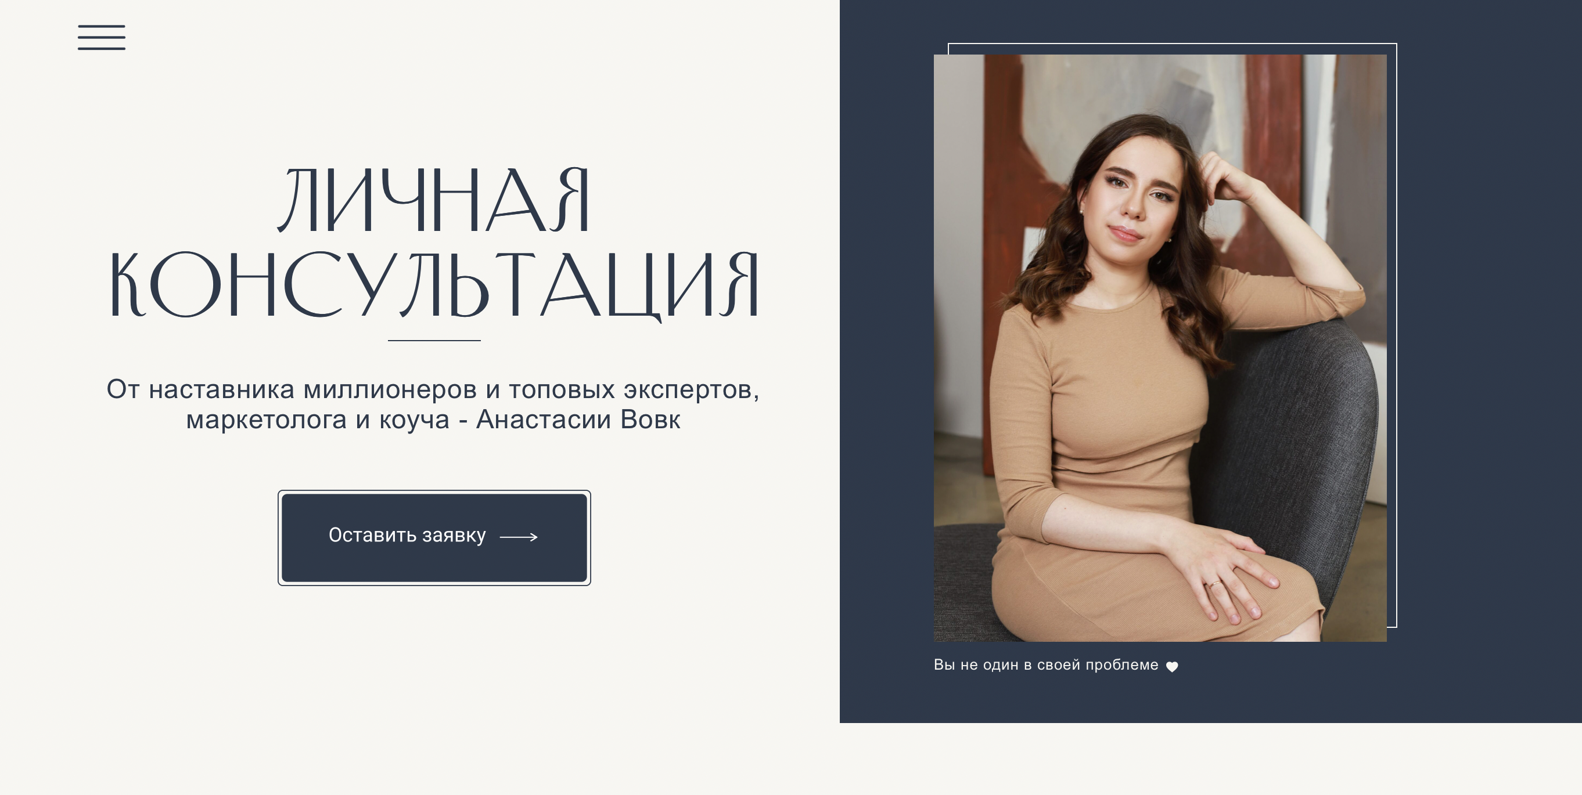
Task: Click the word маркетолога in the subtitle
Action: click(266, 420)
